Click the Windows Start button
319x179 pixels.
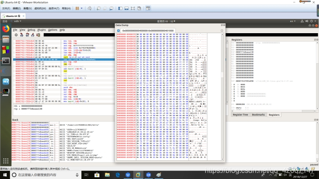point(5,175)
